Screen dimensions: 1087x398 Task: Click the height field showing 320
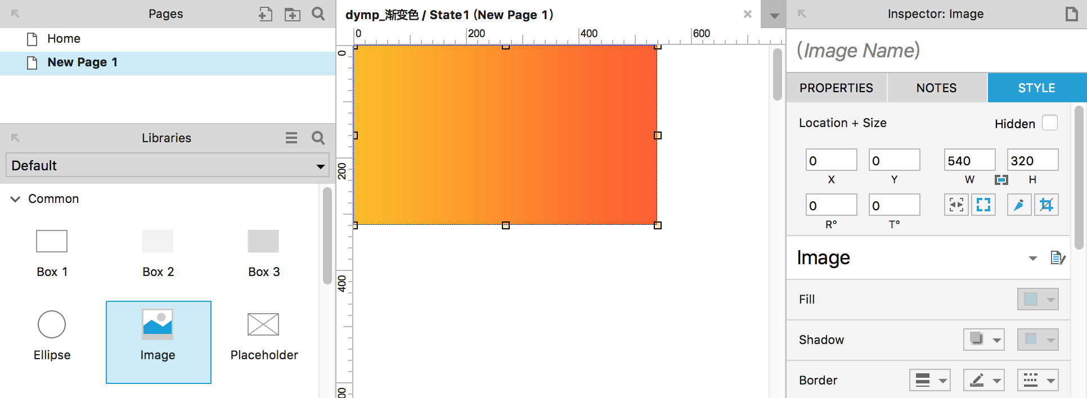pyautogui.click(x=1033, y=160)
